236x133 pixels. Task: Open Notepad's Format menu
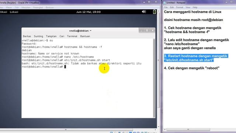tap(180, 7)
